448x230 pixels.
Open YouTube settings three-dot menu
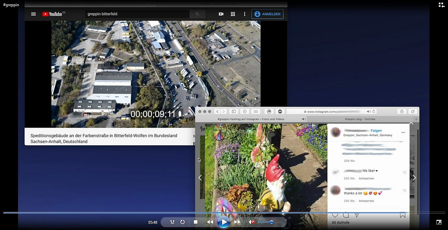click(244, 14)
